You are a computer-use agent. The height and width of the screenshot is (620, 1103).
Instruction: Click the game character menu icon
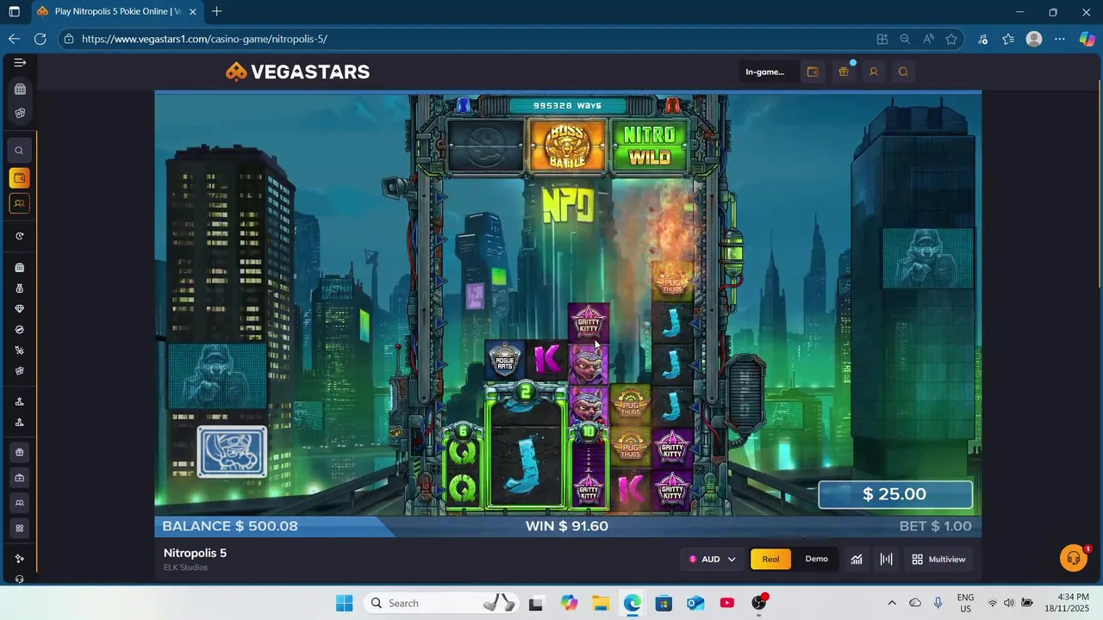pyautogui.click(x=232, y=451)
